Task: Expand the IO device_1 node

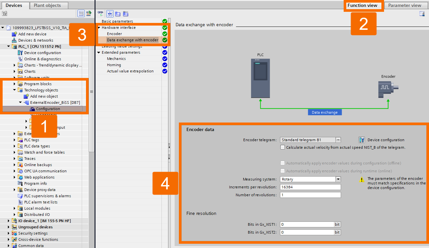Action: (x=9, y=221)
